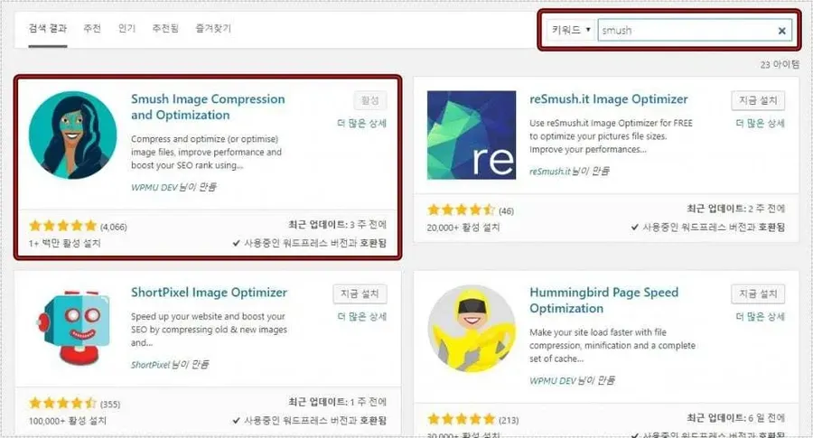The width and height of the screenshot is (813, 438).
Task: Click the reSmush.it plugin logo icon
Action: coord(471,135)
